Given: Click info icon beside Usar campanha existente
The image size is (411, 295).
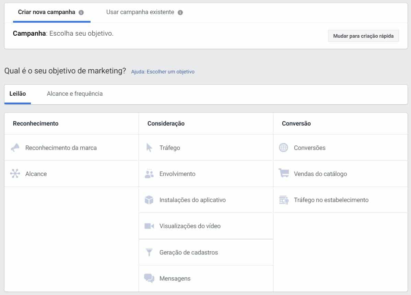Looking at the screenshot, I should point(180,12).
